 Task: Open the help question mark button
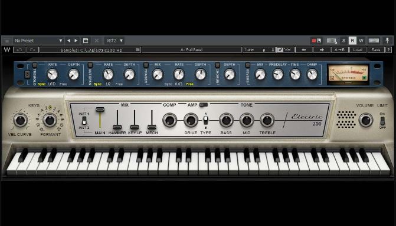point(389,50)
